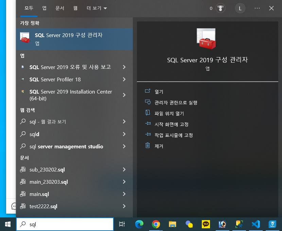Open the Hangul word processor taskbar icon
This screenshot has width=282, height=231.
coord(272,224)
